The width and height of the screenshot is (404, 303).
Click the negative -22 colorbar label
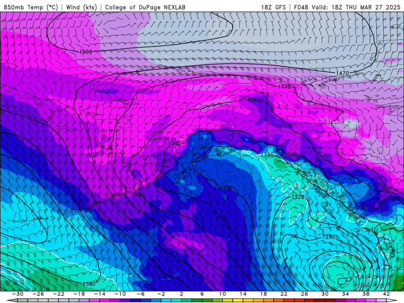pos(59,294)
